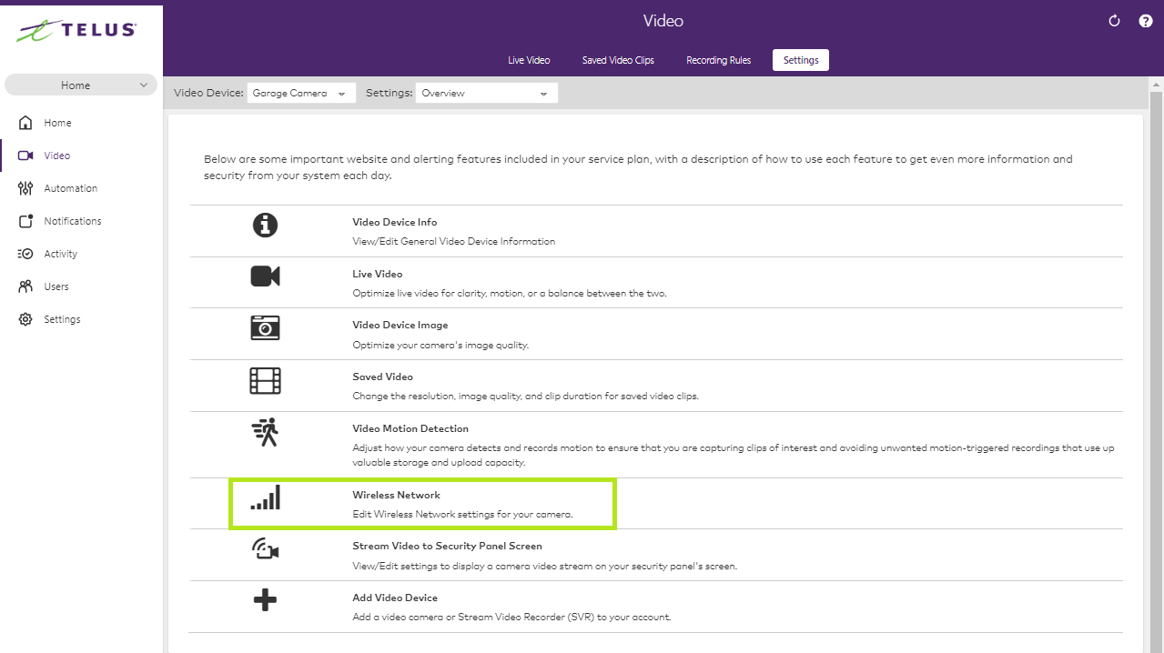The image size is (1164, 653).
Task: Open the Settings Overview dropdown
Action: click(x=487, y=93)
